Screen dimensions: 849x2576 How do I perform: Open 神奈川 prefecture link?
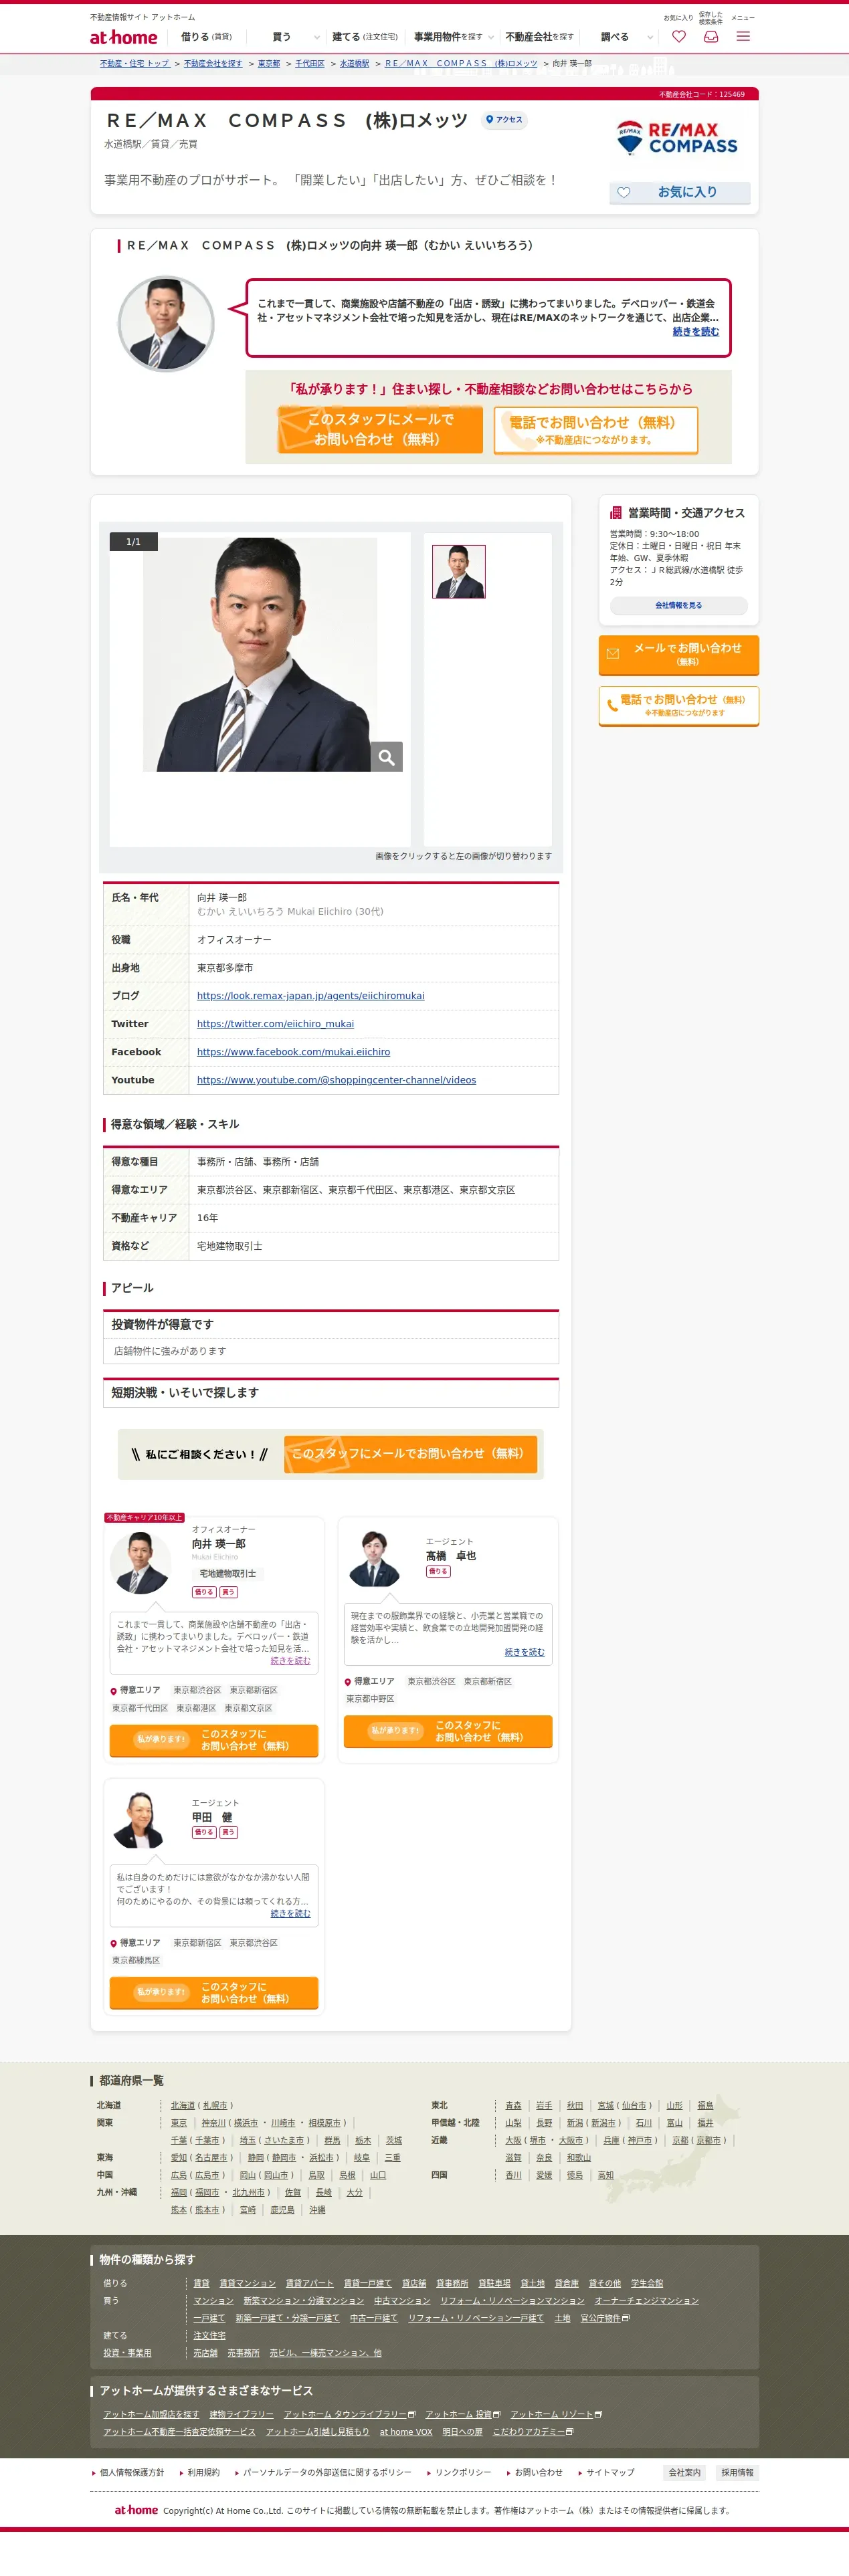coord(213,2122)
